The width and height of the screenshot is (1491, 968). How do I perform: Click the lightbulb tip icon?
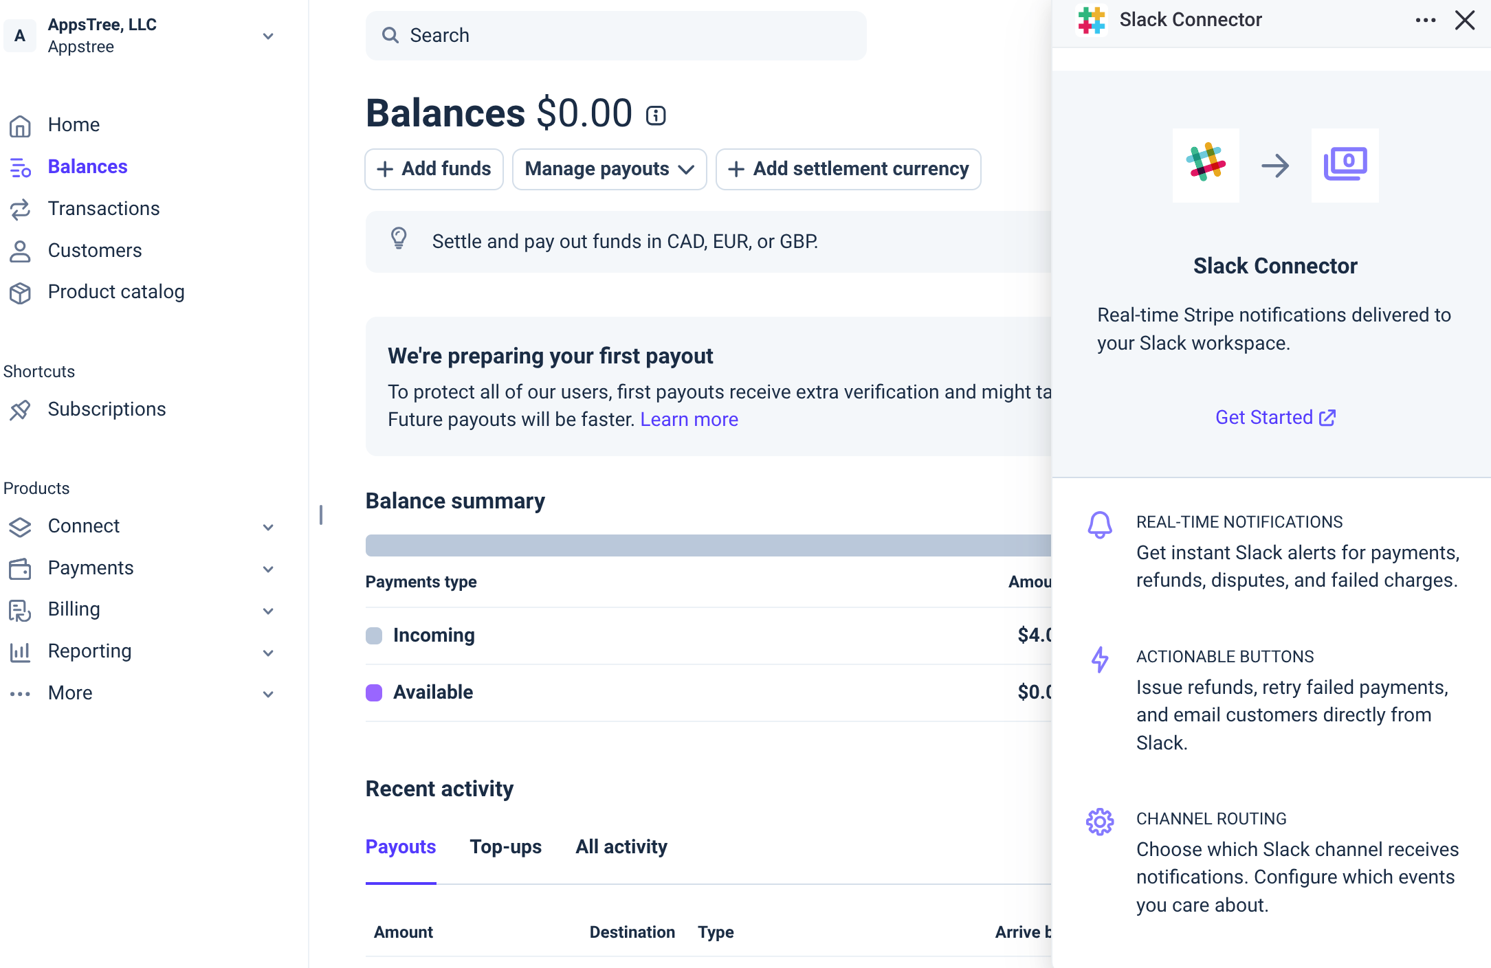(x=399, y=238)
